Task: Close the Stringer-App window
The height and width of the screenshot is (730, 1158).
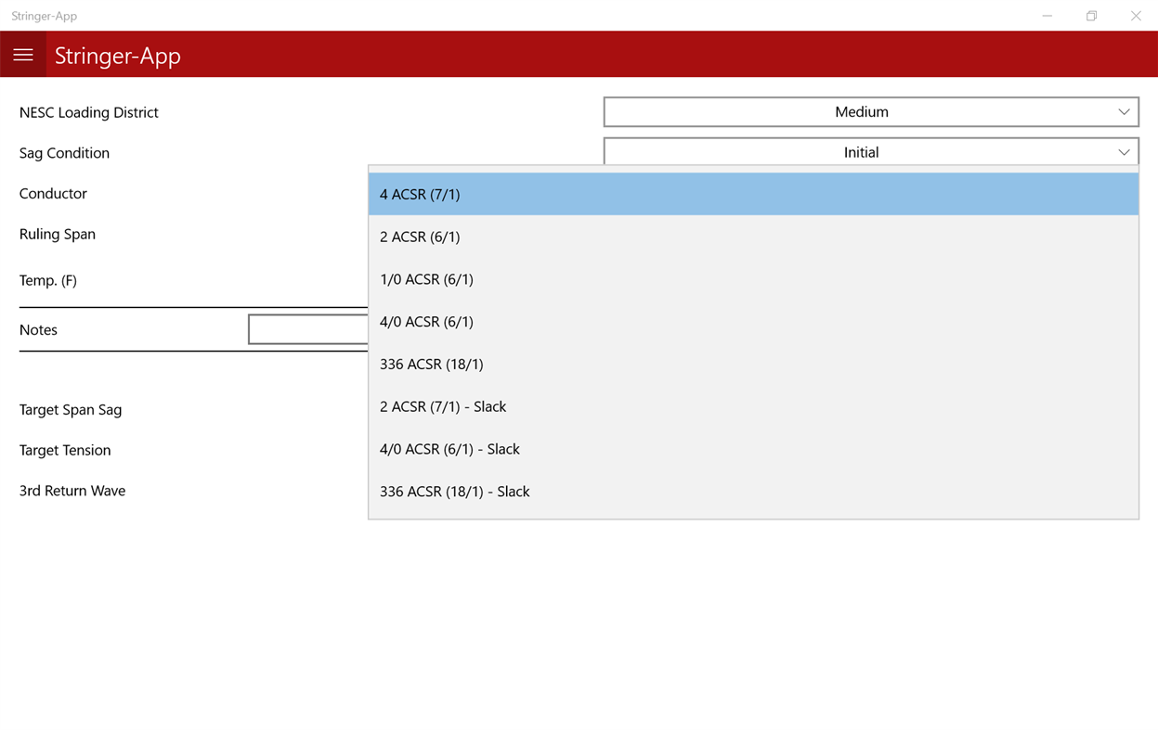Action: 1136,16
